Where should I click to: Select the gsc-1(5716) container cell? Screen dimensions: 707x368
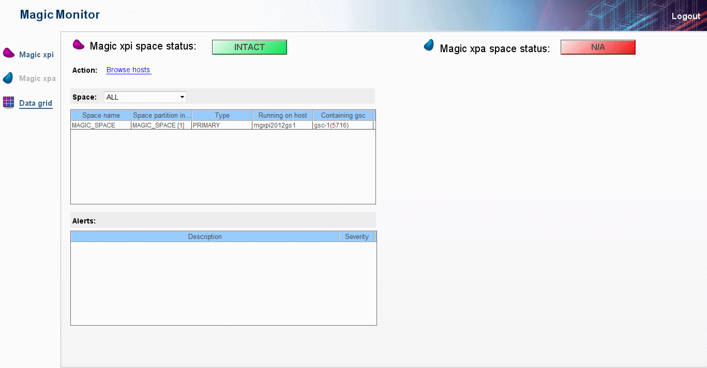343,125
